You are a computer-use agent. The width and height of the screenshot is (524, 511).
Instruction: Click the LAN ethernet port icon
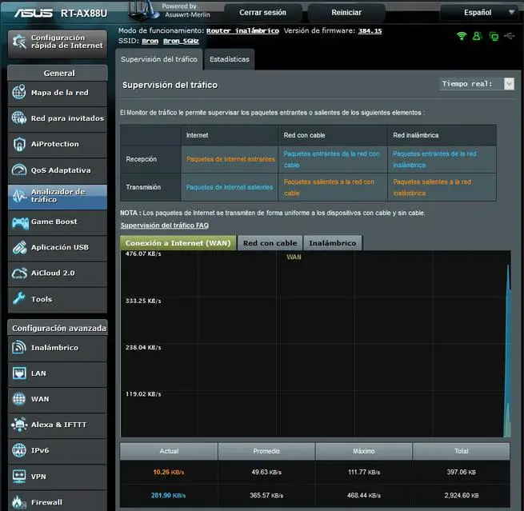19,373
